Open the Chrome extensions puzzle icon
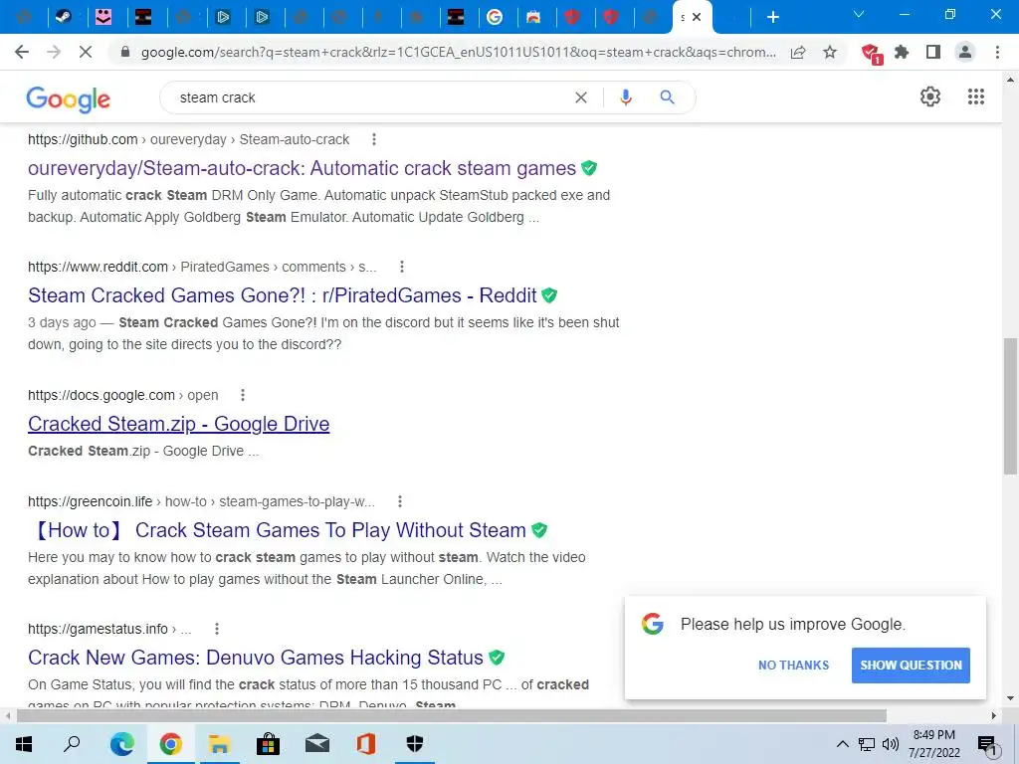The height and width of the screenshot is (764, 1019). pos(902,52)
